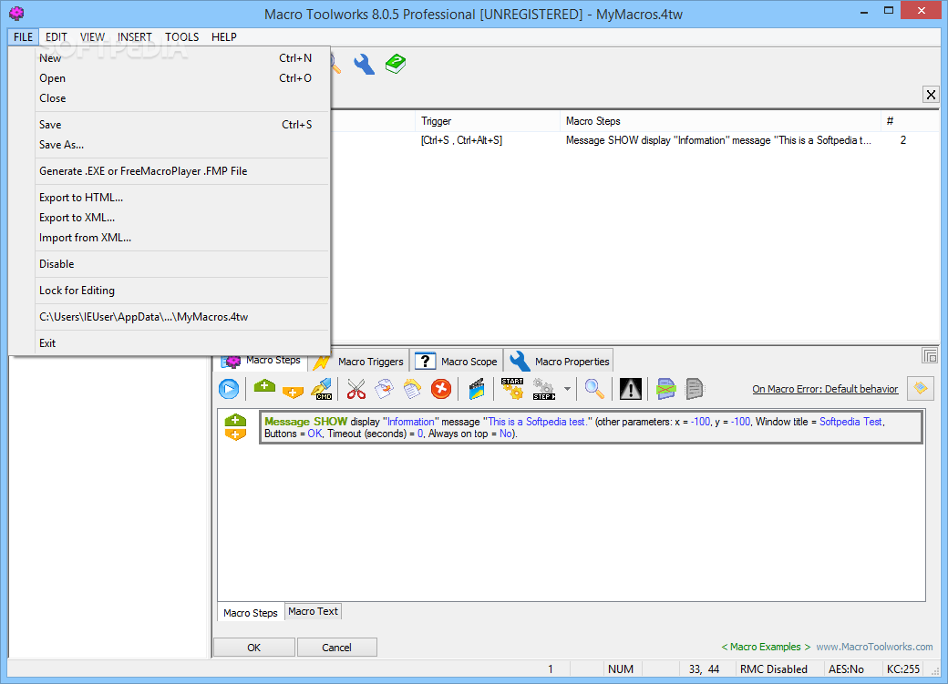Switch to the Macro Properties tab
The image size is (948, 684).
[x=560, y=362]
